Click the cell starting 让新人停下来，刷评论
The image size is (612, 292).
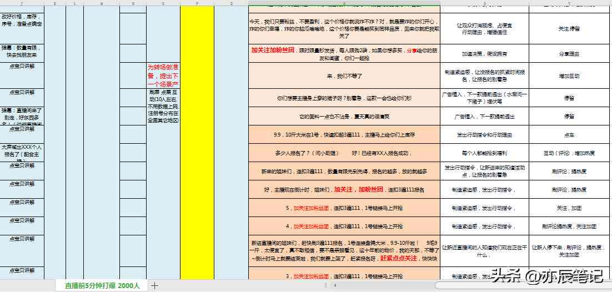click(x=569, y=251)
